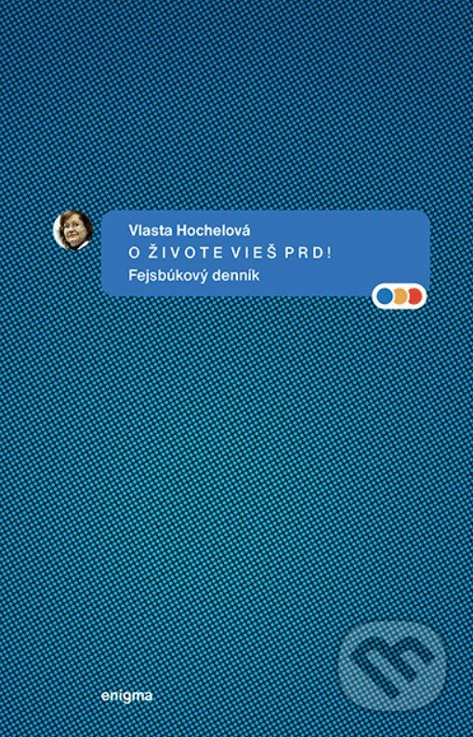Click the enigma publisher name
This screenshot has width=473, height=737.
(127, 697)
